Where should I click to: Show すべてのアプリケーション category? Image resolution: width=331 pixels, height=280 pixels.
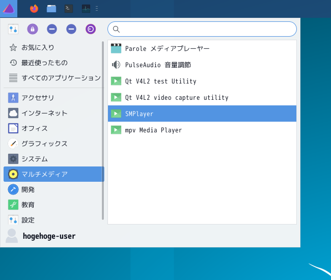click(53, 78)
